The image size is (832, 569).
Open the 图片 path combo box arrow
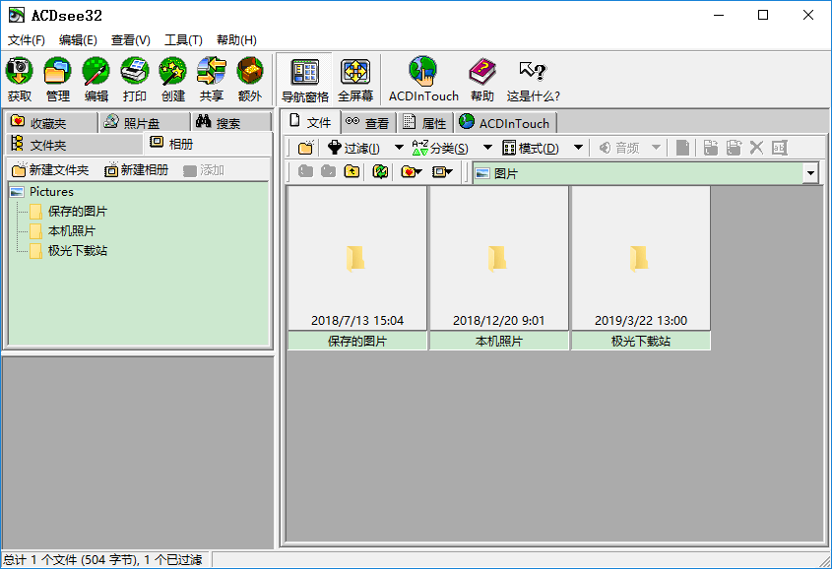pyautogui.click(x=810, y=173)
